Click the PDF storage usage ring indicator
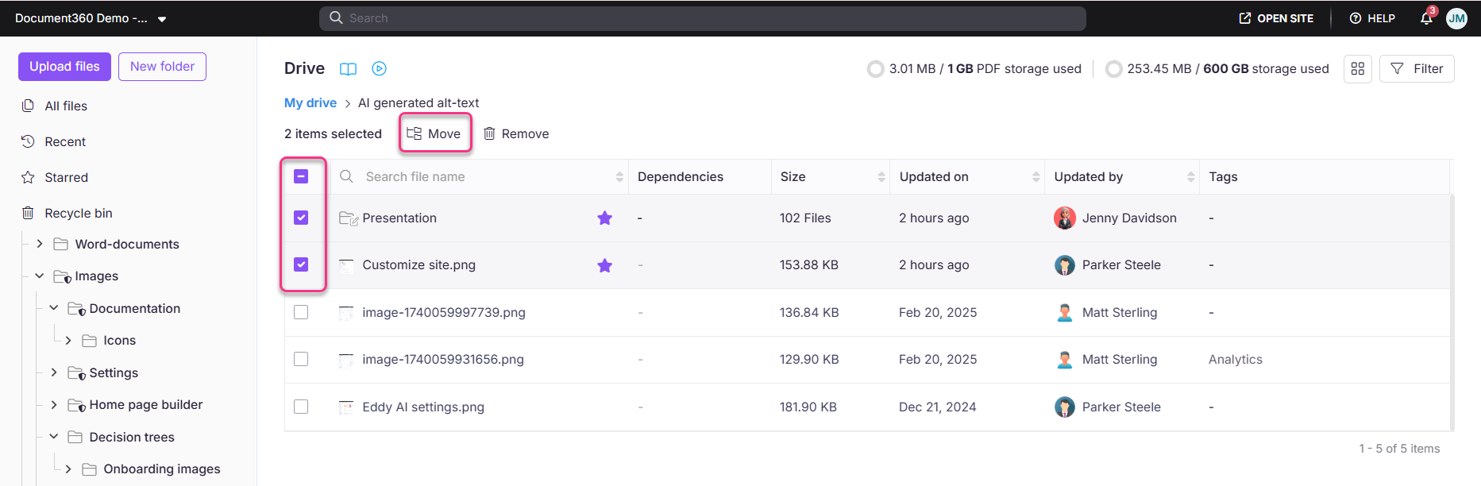This screenshot has width=1481, height=486. [875, 69]
